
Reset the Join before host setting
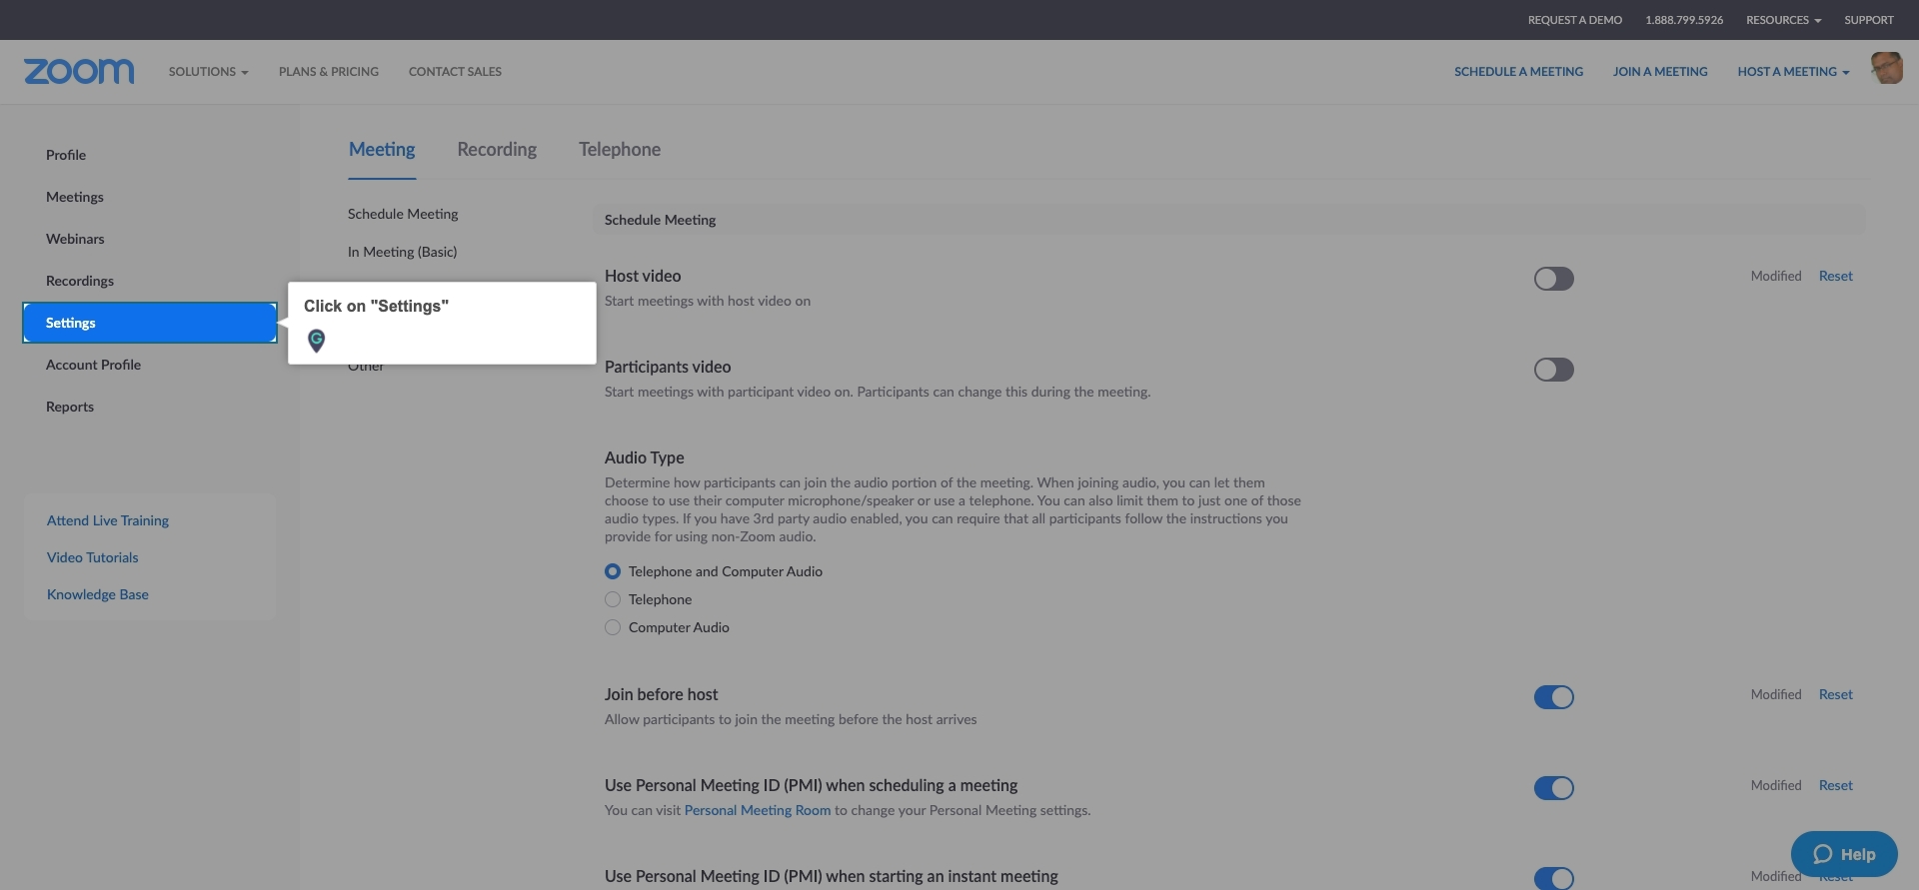click(x=1835, y=694)
